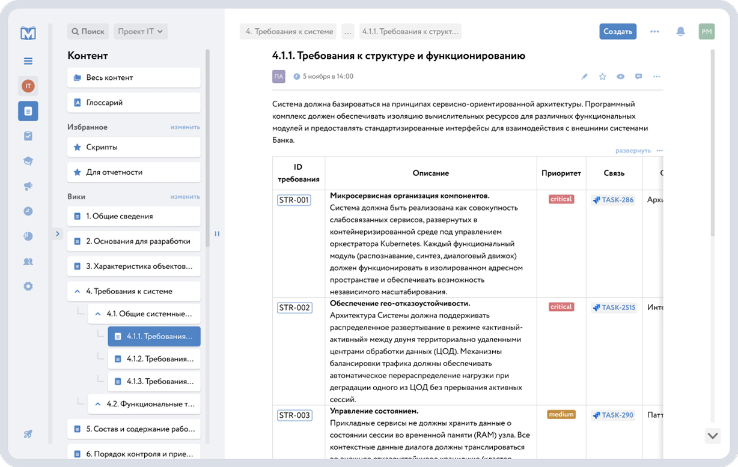
Task: Open linked task TASK-286
Action: (x=613, y=199)
